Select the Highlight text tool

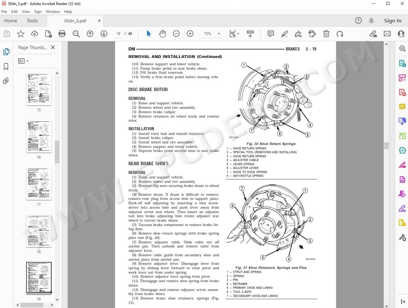284,34
